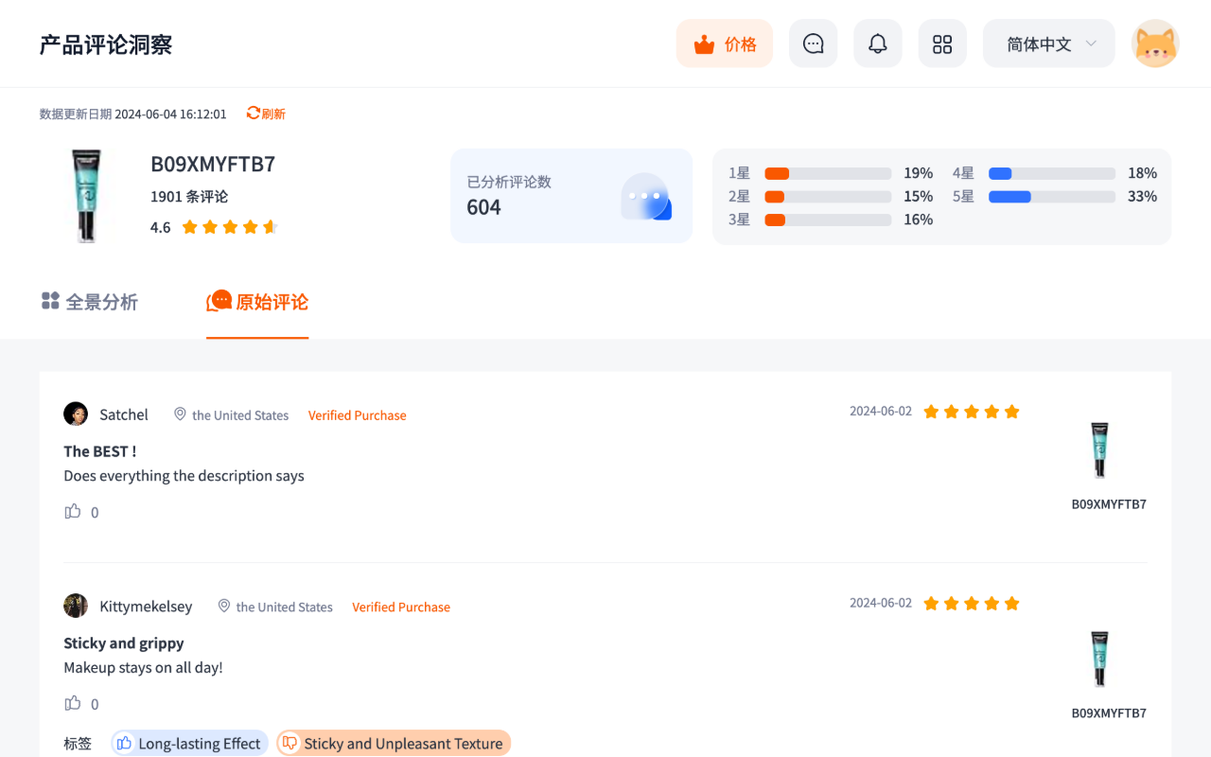1211x757 pixels.
Task: Select the Long-lasting Effect tag
Action: click(x=189, y=743)
